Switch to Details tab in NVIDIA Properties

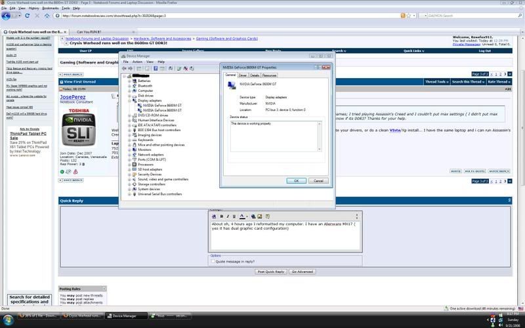point(255,75)
